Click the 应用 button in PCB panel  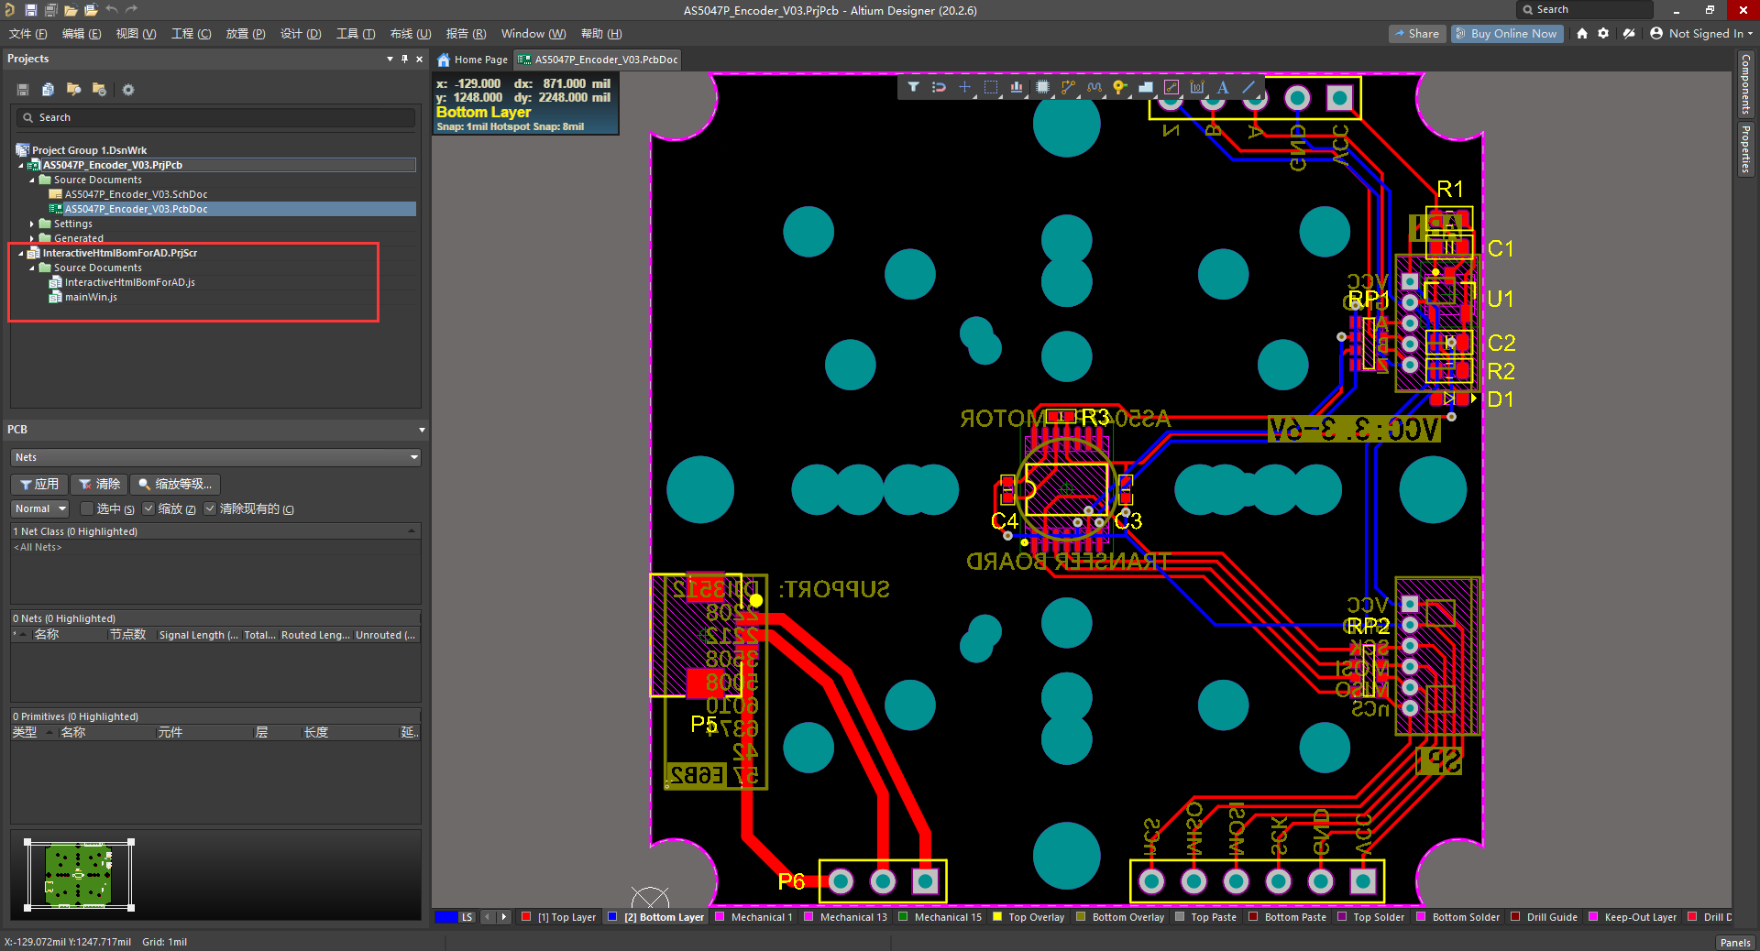click(x=38, y=484)
